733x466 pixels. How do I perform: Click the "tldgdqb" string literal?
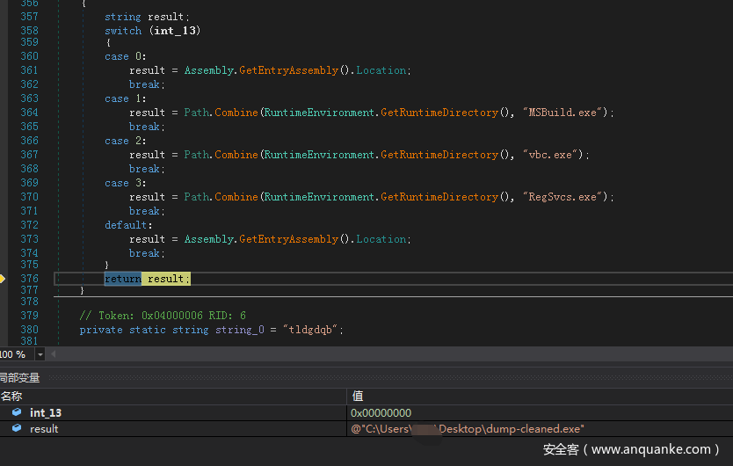(310, 330)
